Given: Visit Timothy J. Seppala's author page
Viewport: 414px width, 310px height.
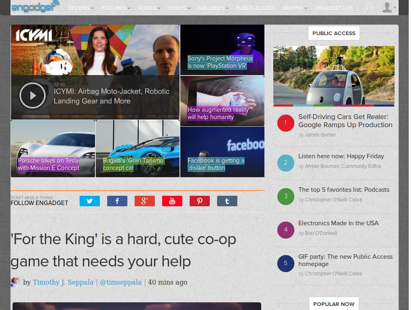Looking at the screenshot, I should click(x=63, y=282).
